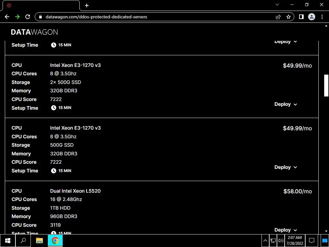This screenshot has height=247, width=329.
Task: Open the browser side panel icon
Action: 301,17
